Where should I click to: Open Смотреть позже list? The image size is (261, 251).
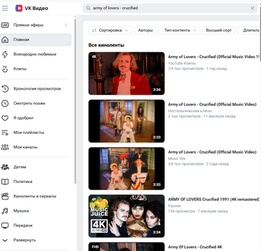click(x=36, y=103)
